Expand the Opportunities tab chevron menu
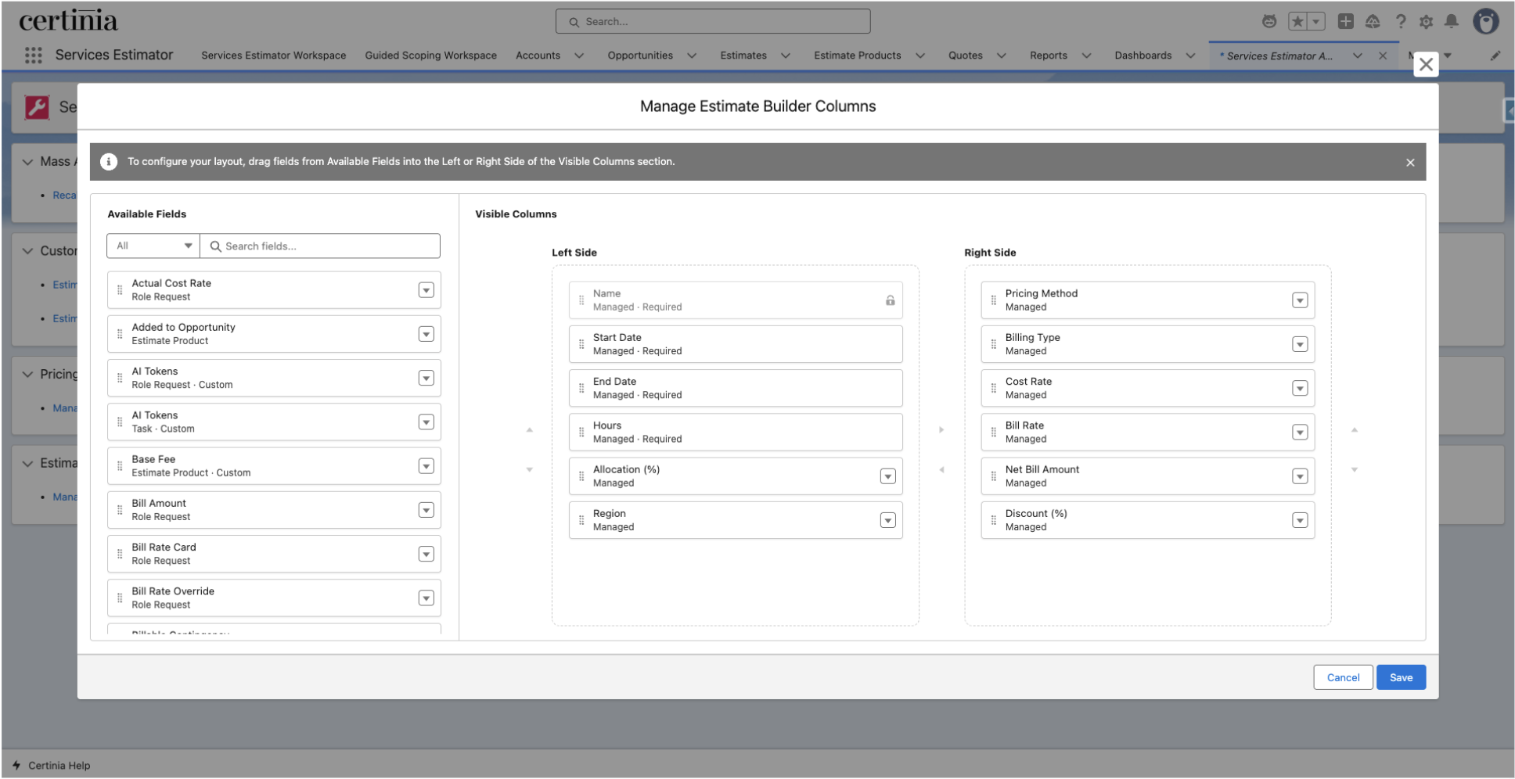This screenshot has width=1515, height=779. (692, 56)
